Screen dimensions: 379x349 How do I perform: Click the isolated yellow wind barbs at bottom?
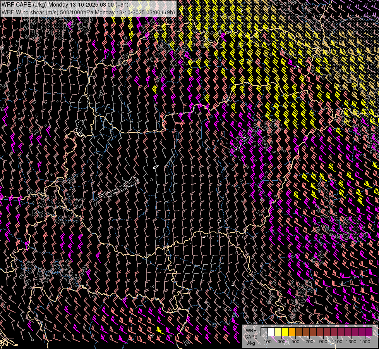(159, 330)
